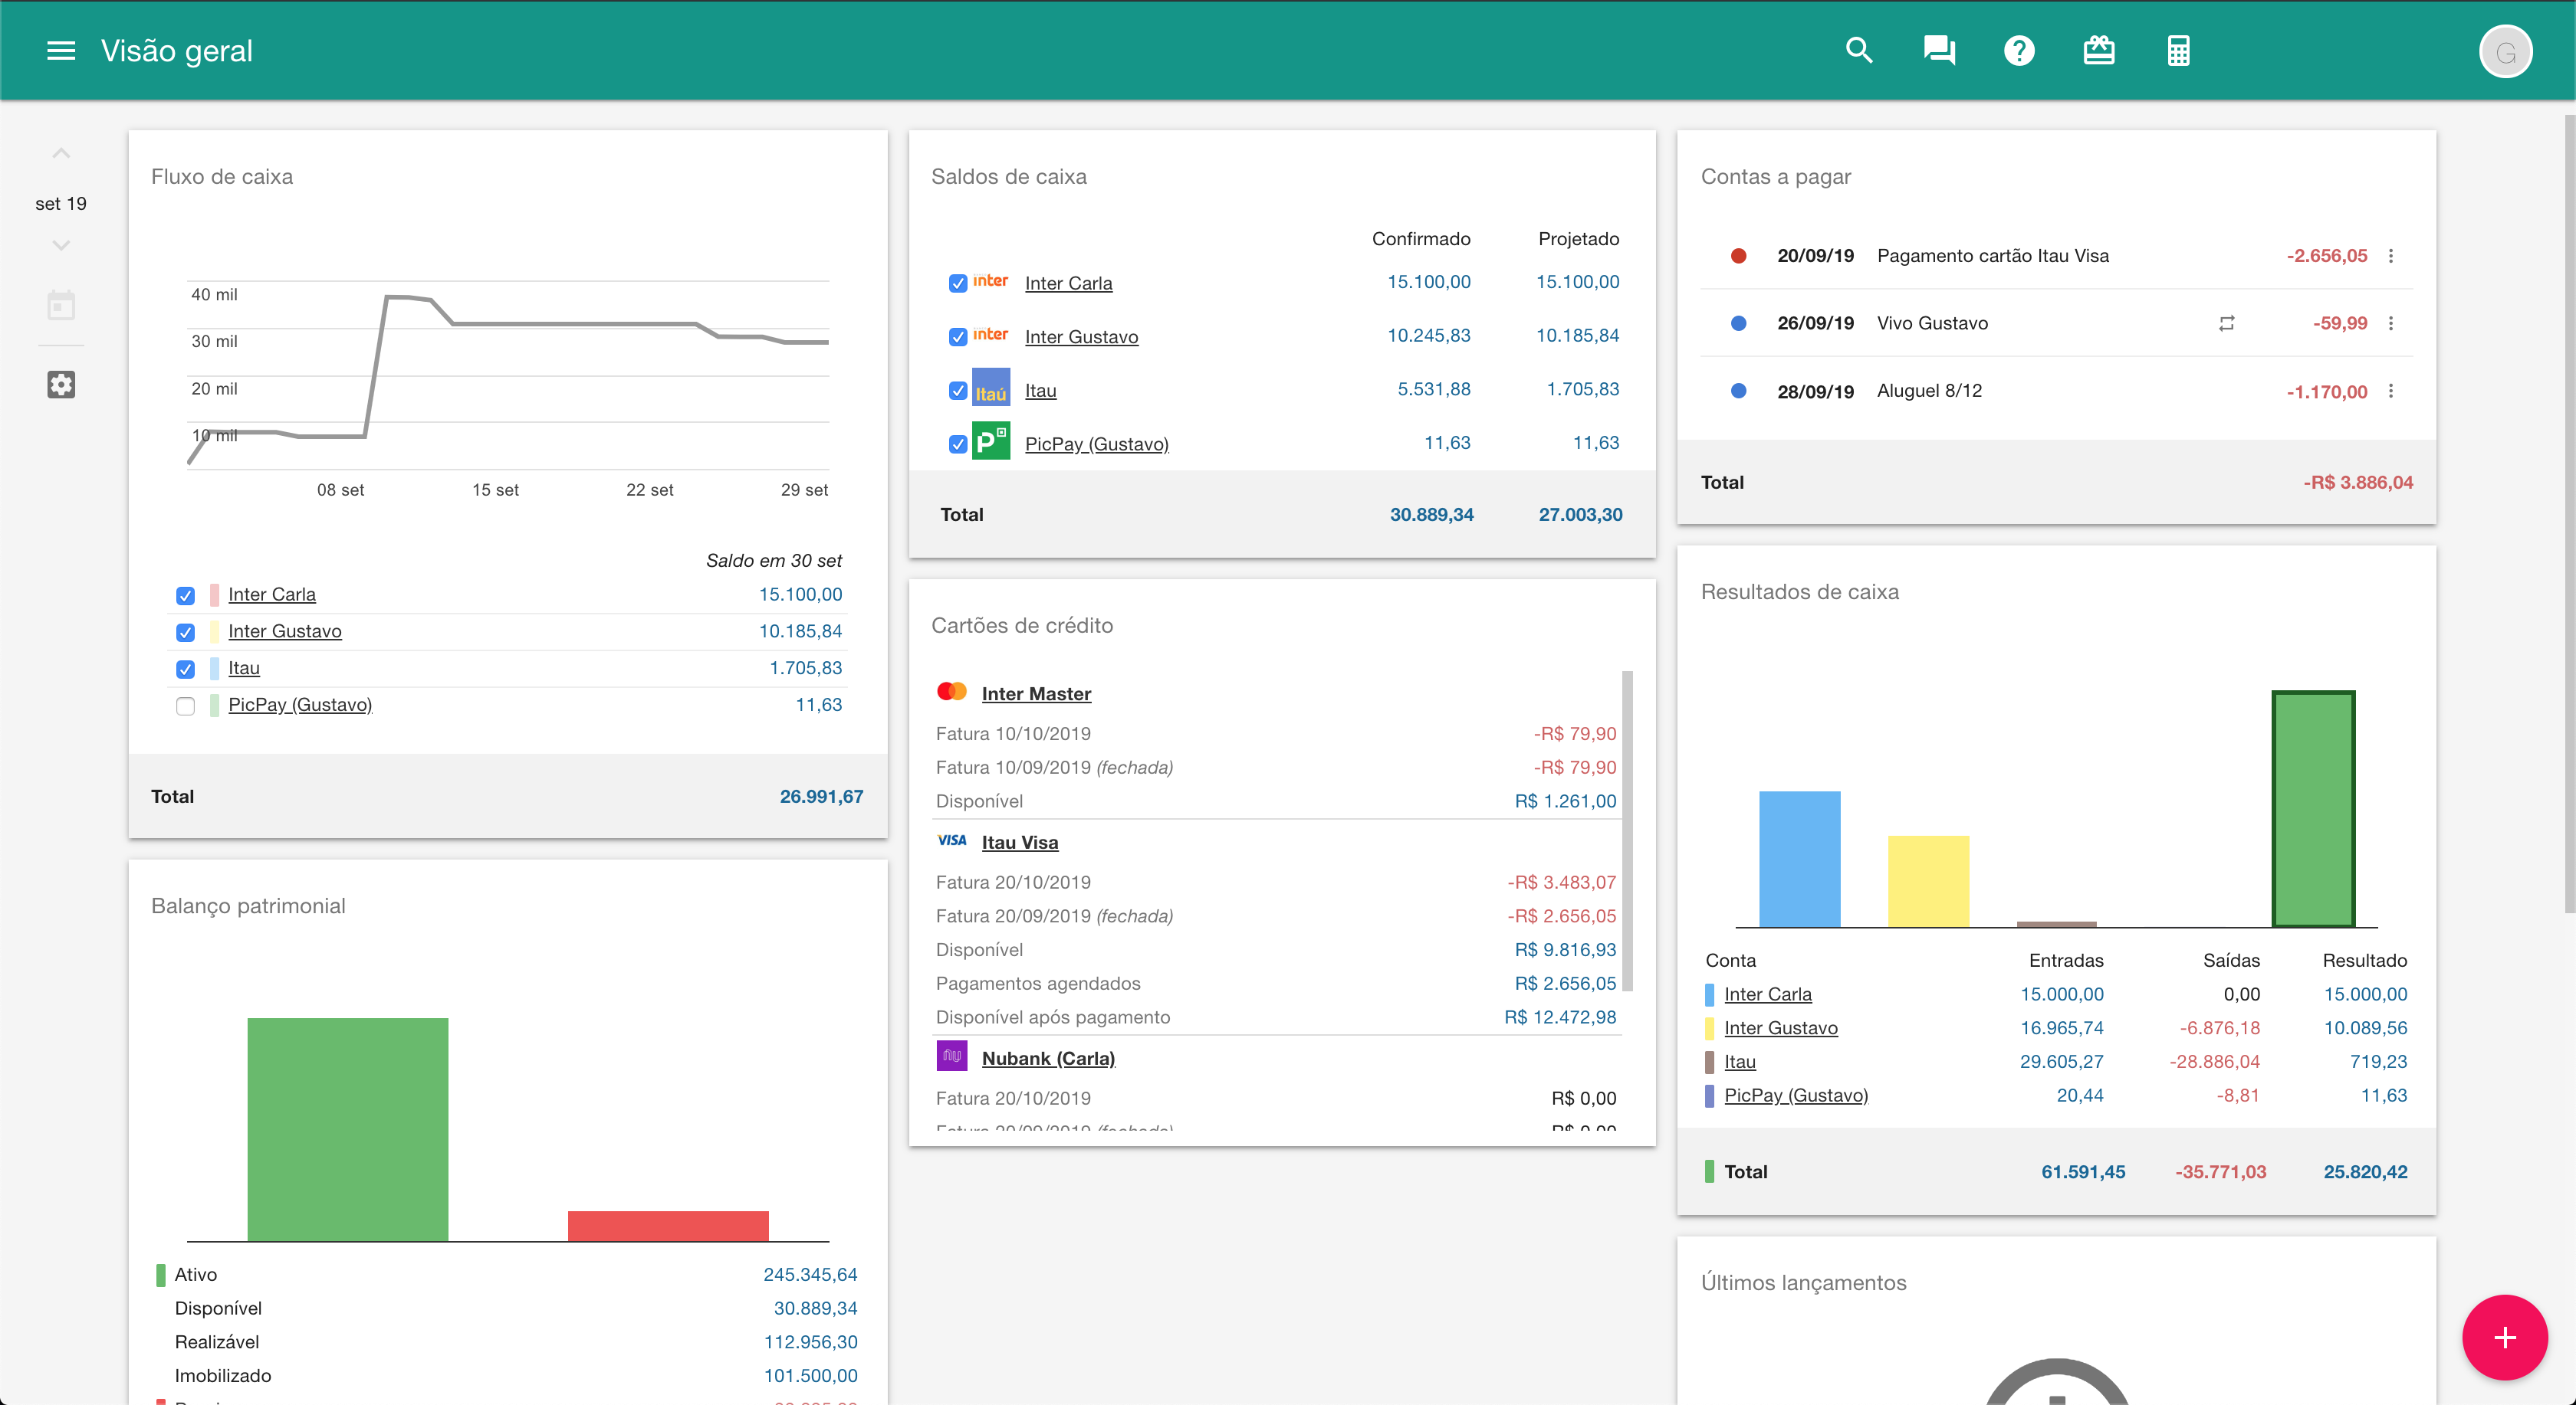Click the Cartões de crédito panel scrollbar

coord(1627,830)
